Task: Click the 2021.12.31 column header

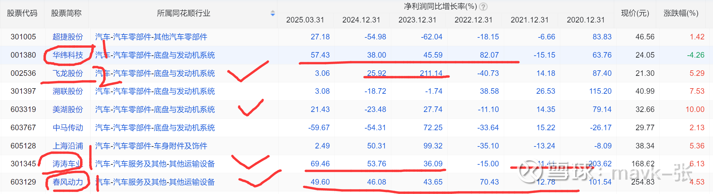Action: pyautogui.click(x=530, y=20)
